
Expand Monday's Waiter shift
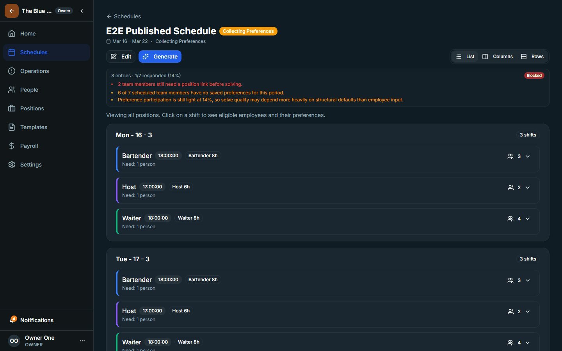[528, 219]
